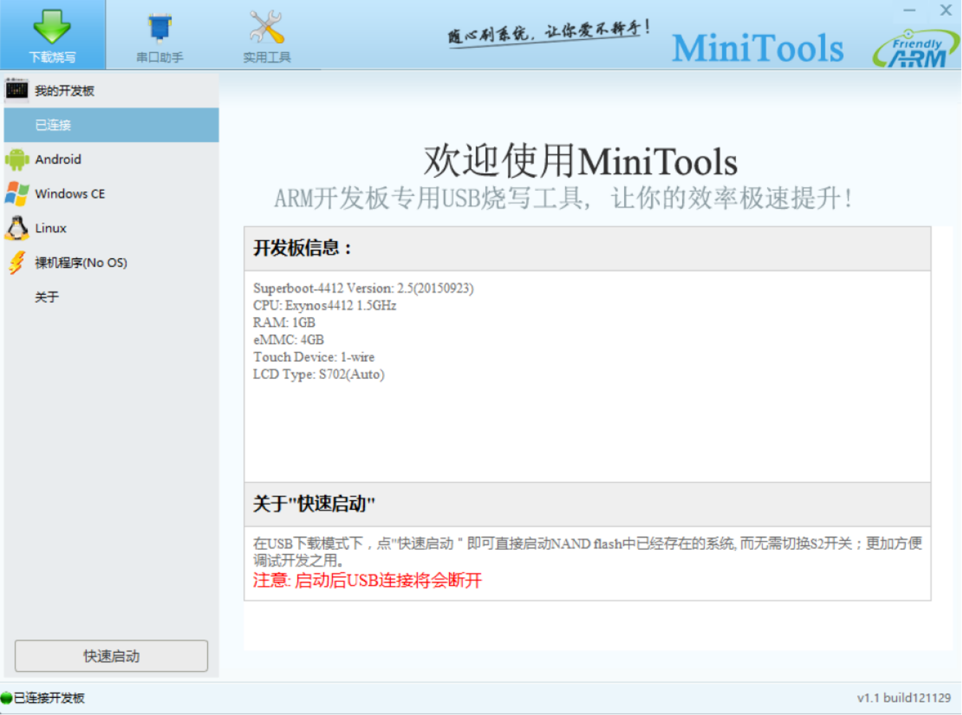Click the green connection status indicator

[x=6, y=698]
